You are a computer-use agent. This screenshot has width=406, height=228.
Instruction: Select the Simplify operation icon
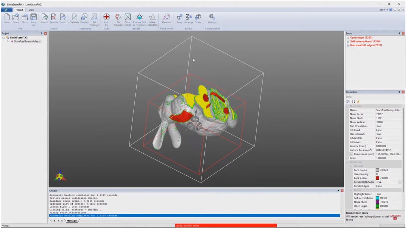[84, 18]
